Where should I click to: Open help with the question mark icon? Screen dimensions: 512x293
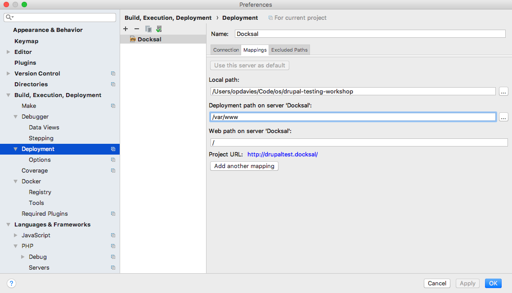[x=12, y=283]
